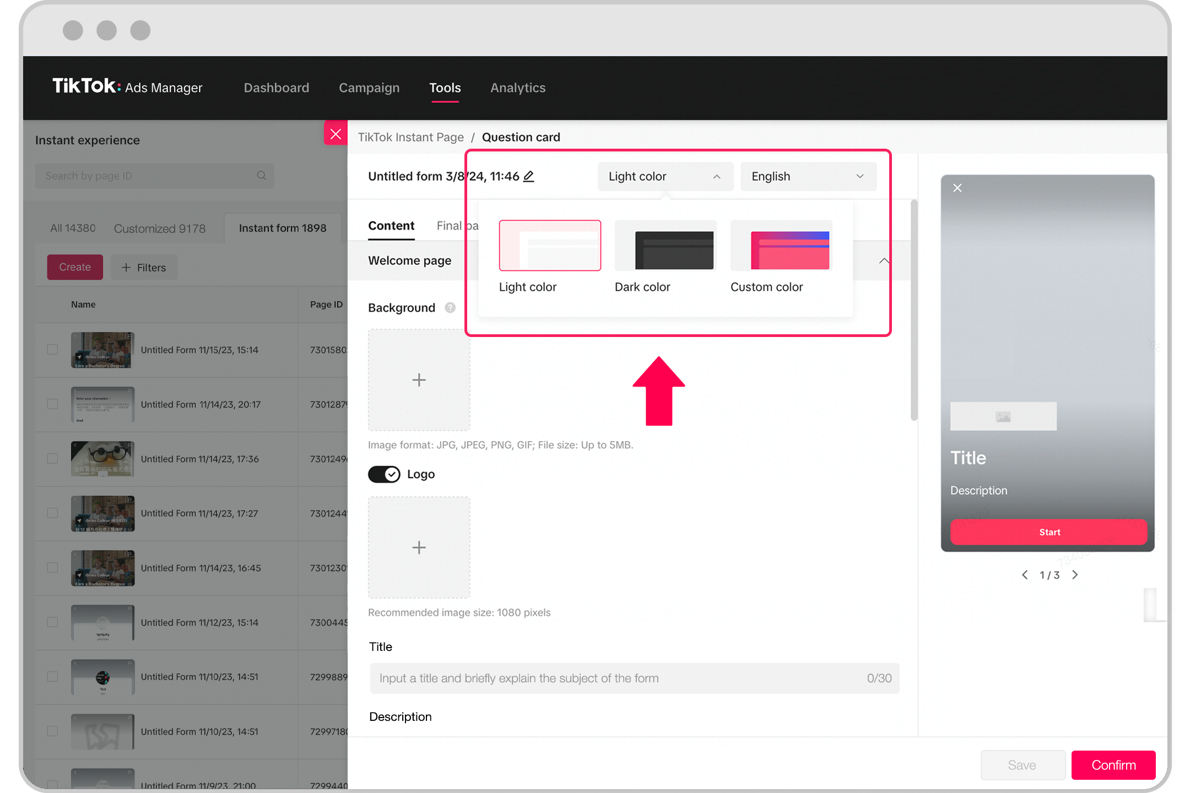The image size is (1190, 793).
Task: Open the Tools menu item
Action: pos(445,87)
